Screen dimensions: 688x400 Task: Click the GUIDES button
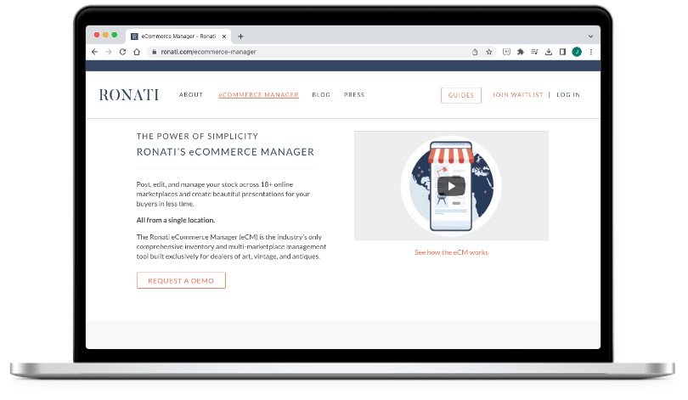pos(460,95)
